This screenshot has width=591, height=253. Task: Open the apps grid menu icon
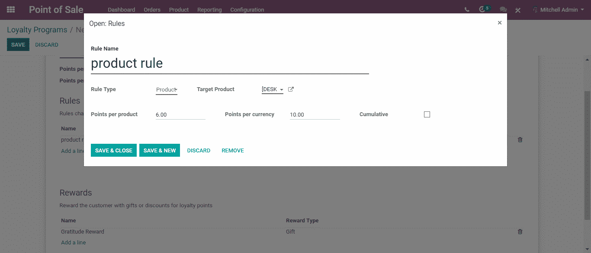[x=11, y=9]
